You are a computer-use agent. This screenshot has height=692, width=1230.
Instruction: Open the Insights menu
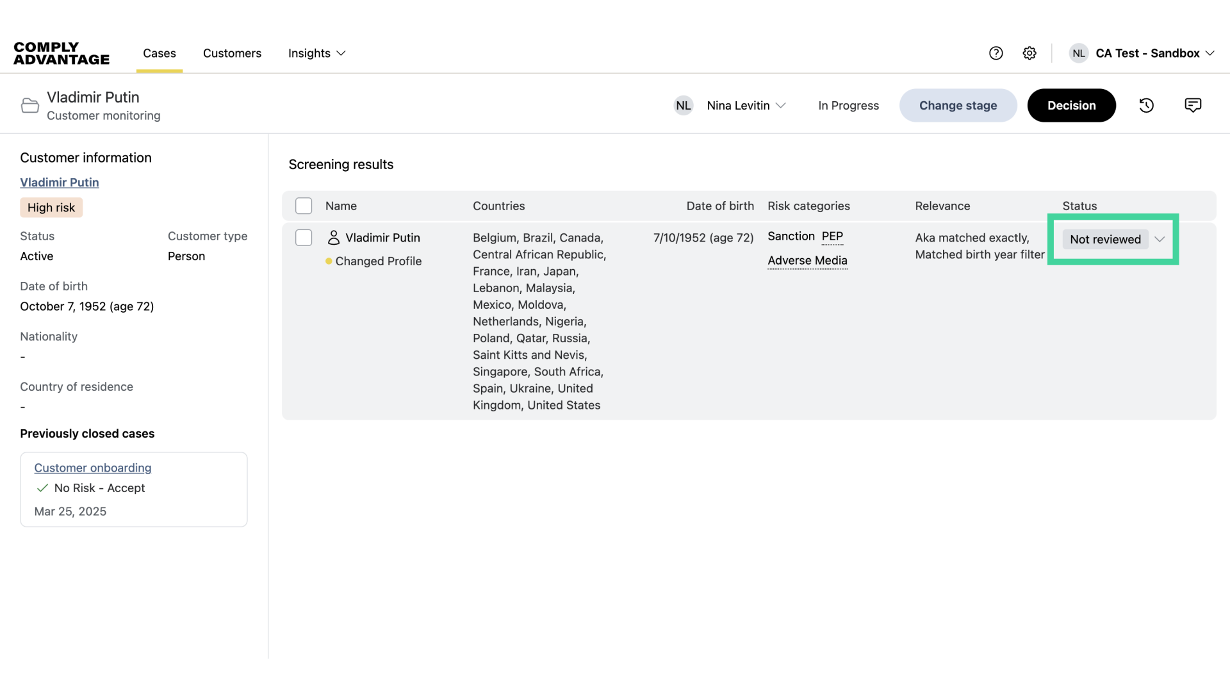pyautogui.click(x=316, y=53)
